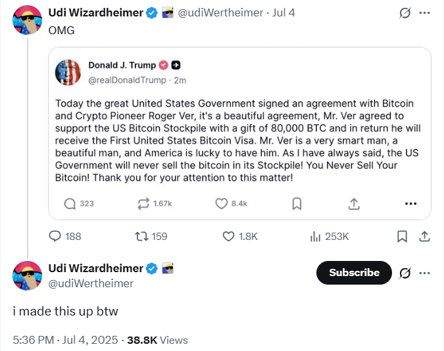Share the OMG tweet via share icon
The image size is (444, 351).
tap(424, 236)
